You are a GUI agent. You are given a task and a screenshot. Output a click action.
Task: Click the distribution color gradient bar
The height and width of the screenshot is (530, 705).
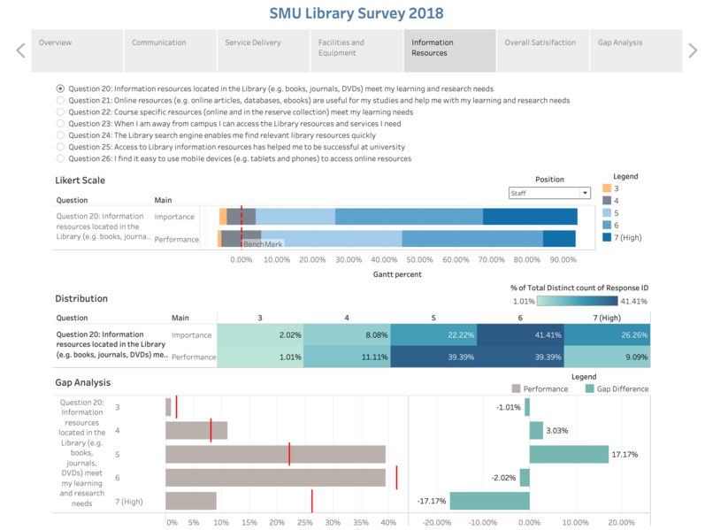[x=578, y=301]
